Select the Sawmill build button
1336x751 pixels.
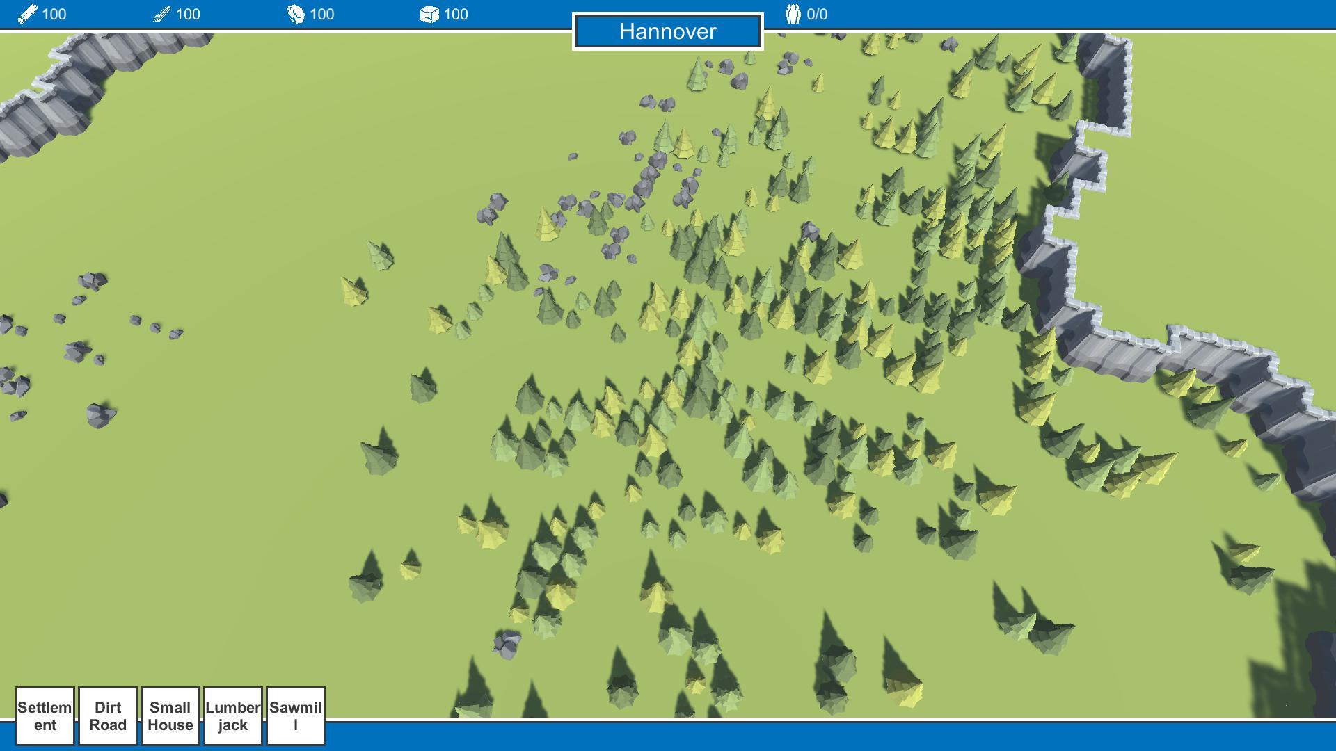point(296,716)
